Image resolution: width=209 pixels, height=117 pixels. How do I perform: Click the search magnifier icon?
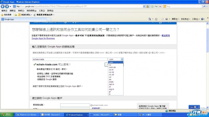204,6
